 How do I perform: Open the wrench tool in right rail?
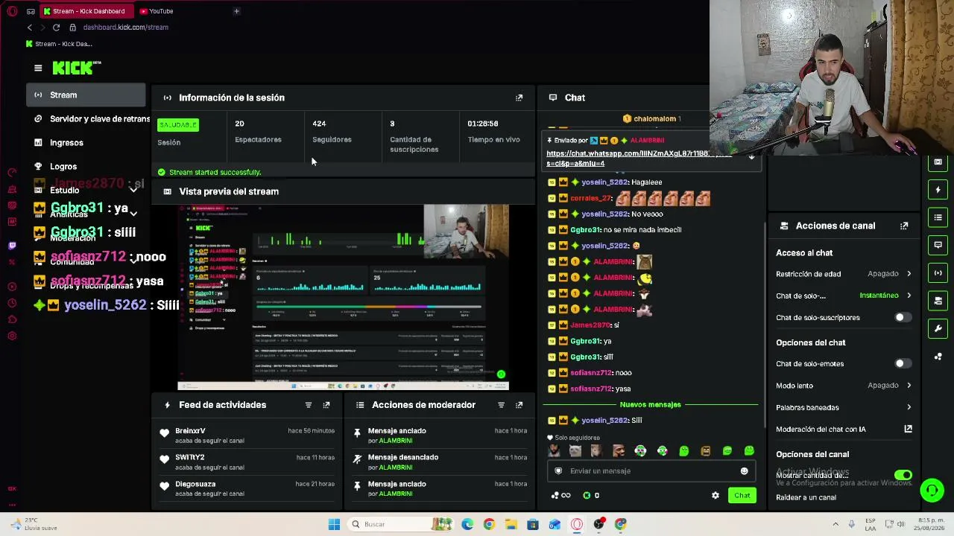(x=938, y=328)
